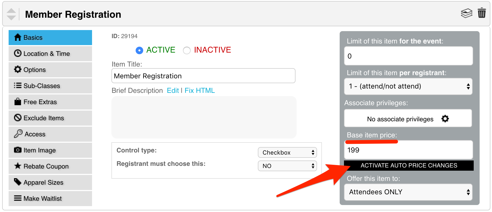Select the INACTIVE radio button
This screenshot has width=492, height=212.
[187, 50]
